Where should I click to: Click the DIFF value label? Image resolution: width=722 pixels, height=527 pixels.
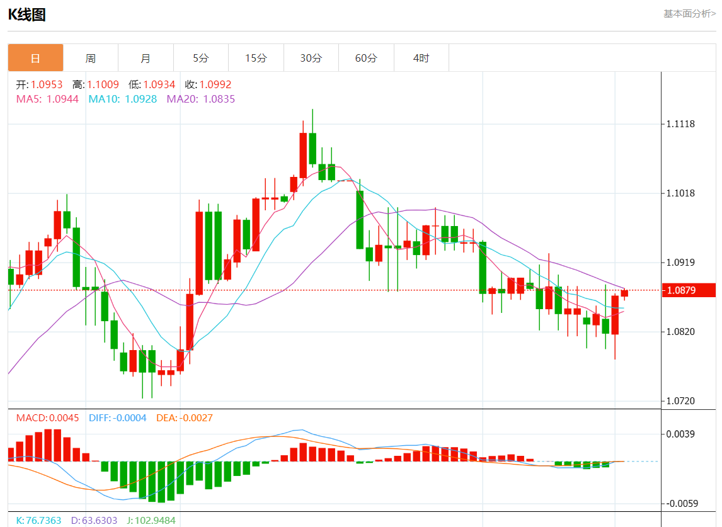[117, 418]
